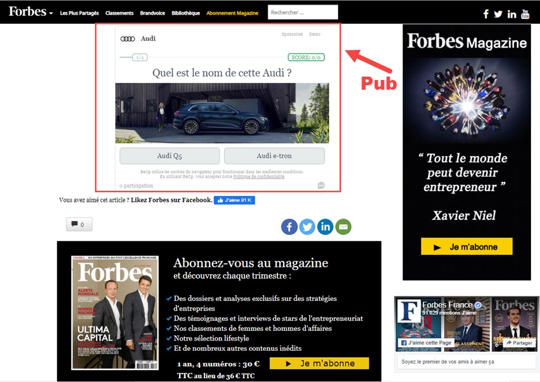Click 'Likez Forbes sur Facebook.' text
This screenshot has width=540, height=382.
(x=172, y=200)
